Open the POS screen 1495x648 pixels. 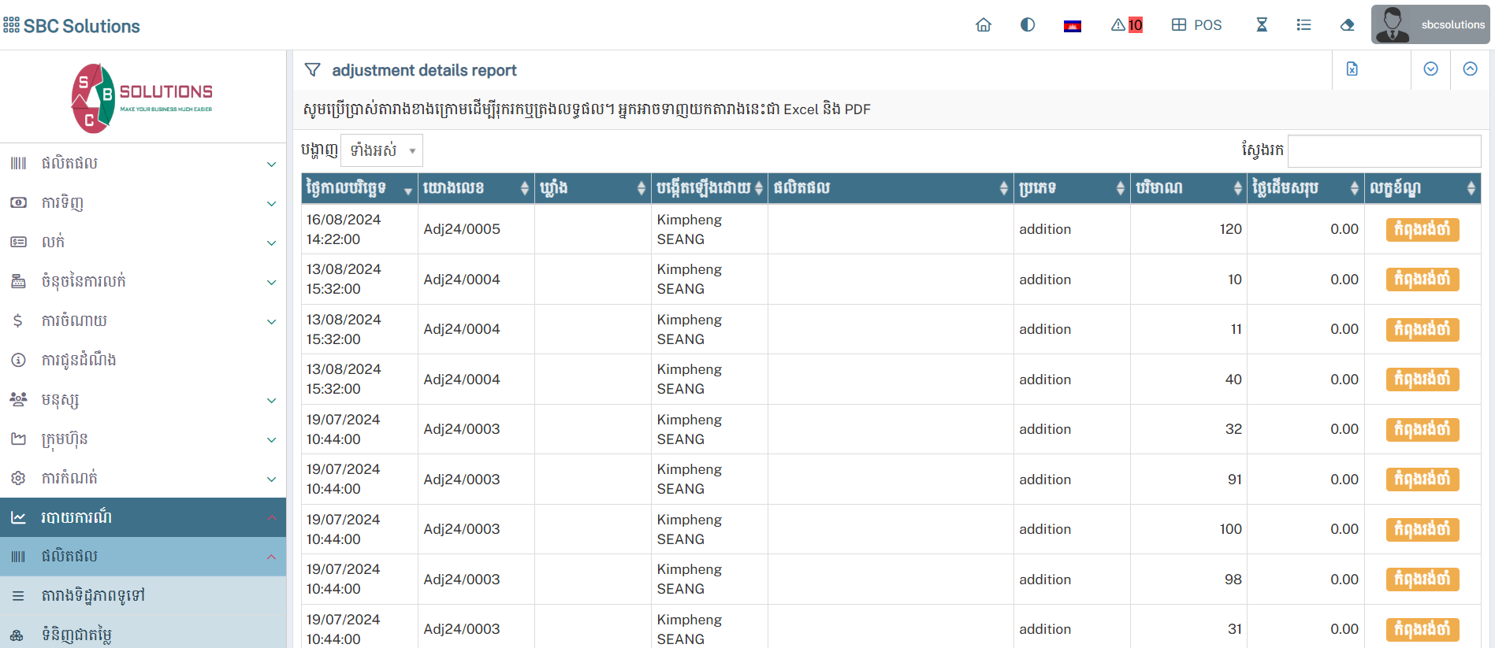click(x=1196, y=25)
